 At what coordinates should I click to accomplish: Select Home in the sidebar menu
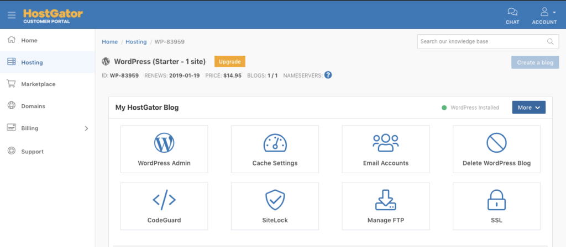click(29, 40)
